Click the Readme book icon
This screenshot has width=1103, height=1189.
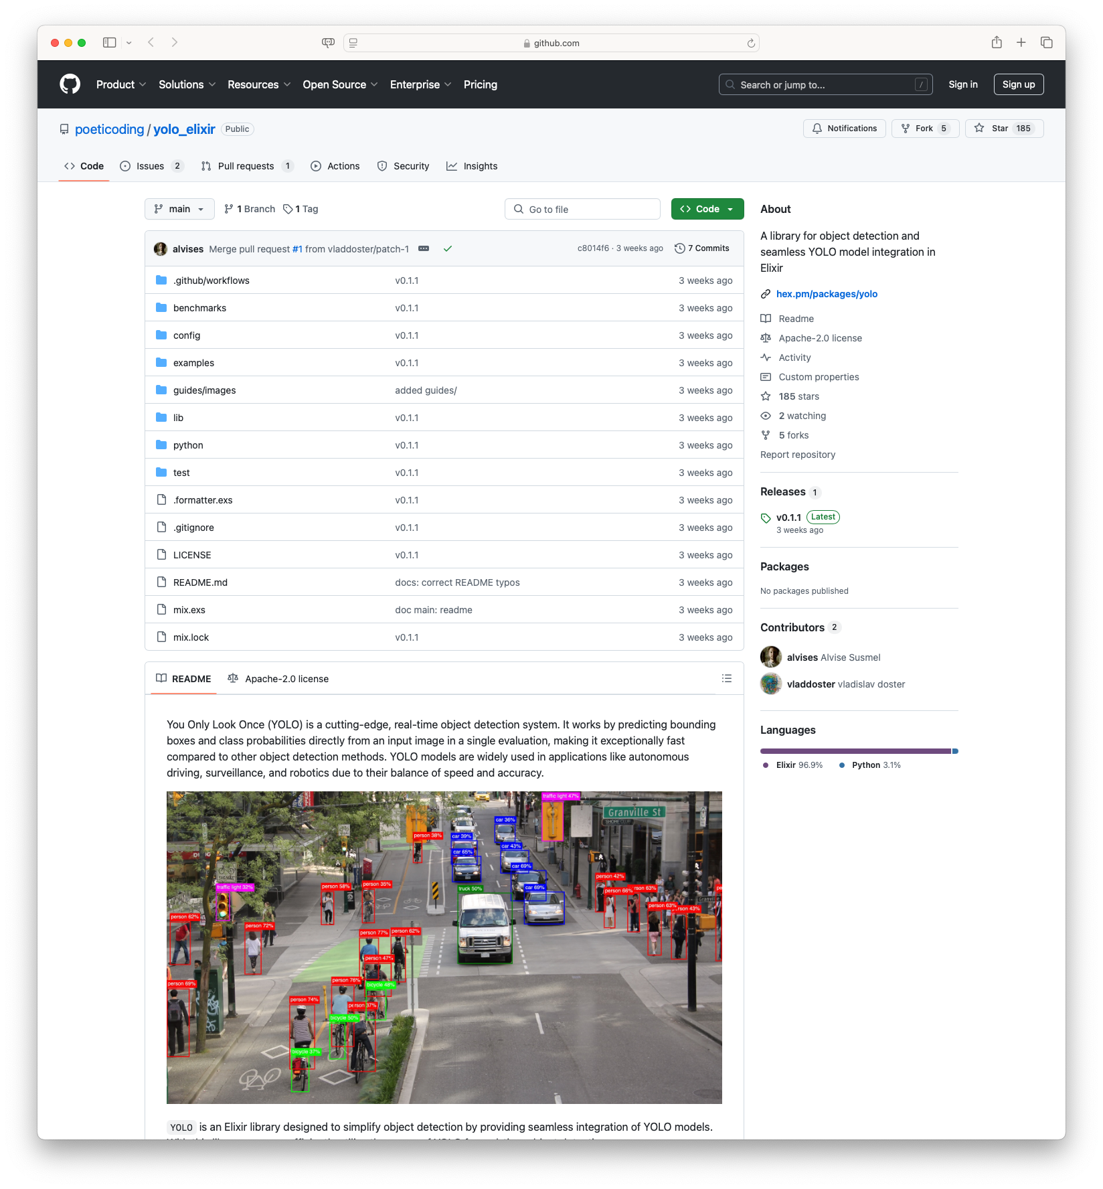point(766,319)
